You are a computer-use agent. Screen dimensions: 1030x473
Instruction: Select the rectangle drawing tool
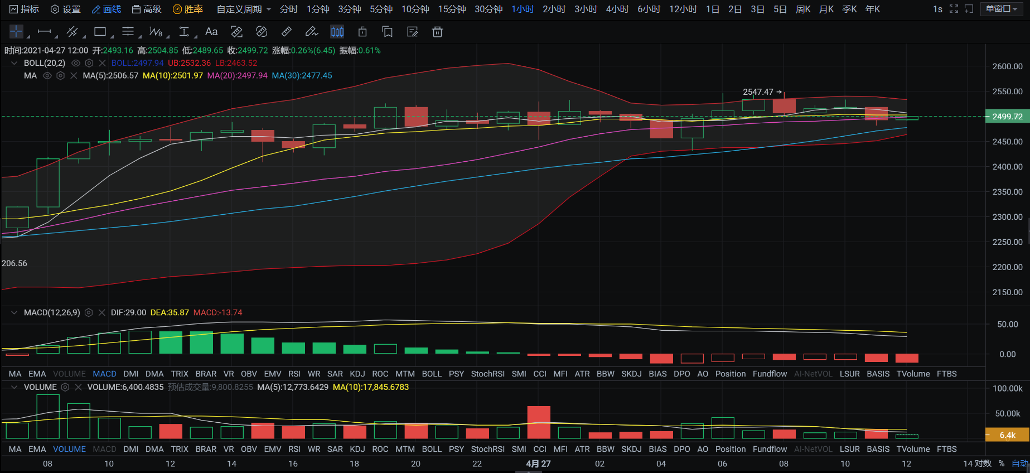tap(100, 32)
